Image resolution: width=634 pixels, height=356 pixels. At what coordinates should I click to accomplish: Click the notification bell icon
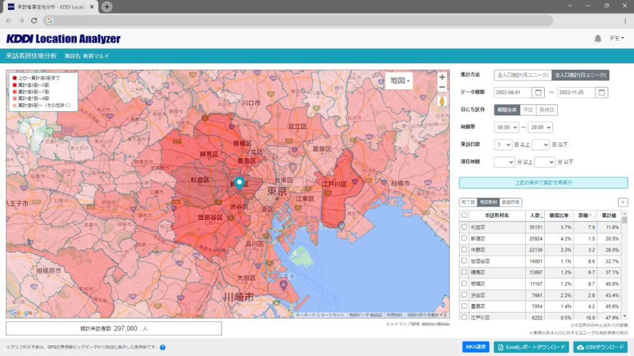tap(597, 38)
